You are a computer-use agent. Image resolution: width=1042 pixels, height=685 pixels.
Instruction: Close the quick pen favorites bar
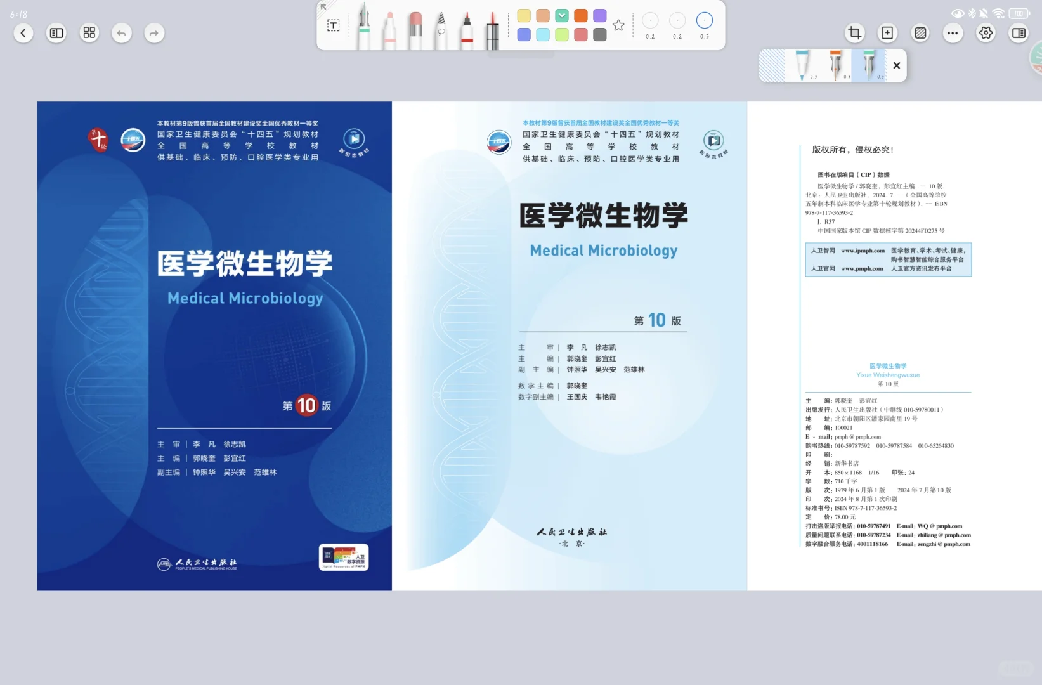896,65
